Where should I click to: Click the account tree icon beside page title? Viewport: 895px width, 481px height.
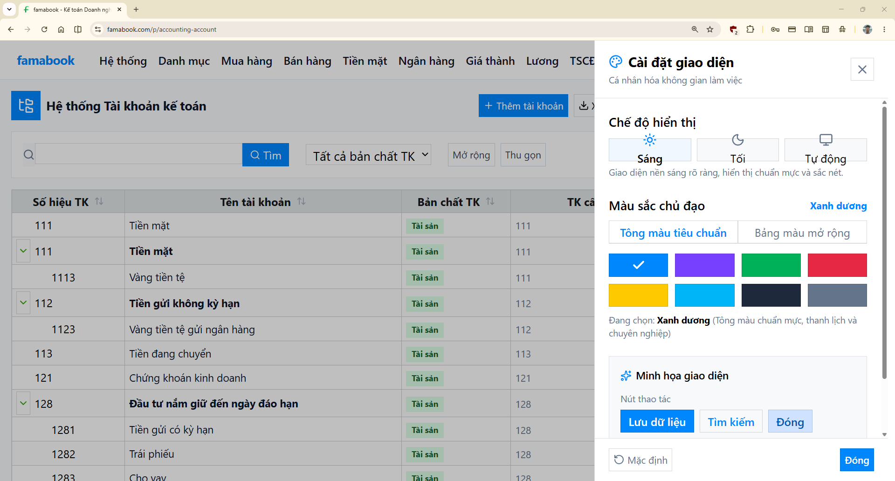[26, 106]
